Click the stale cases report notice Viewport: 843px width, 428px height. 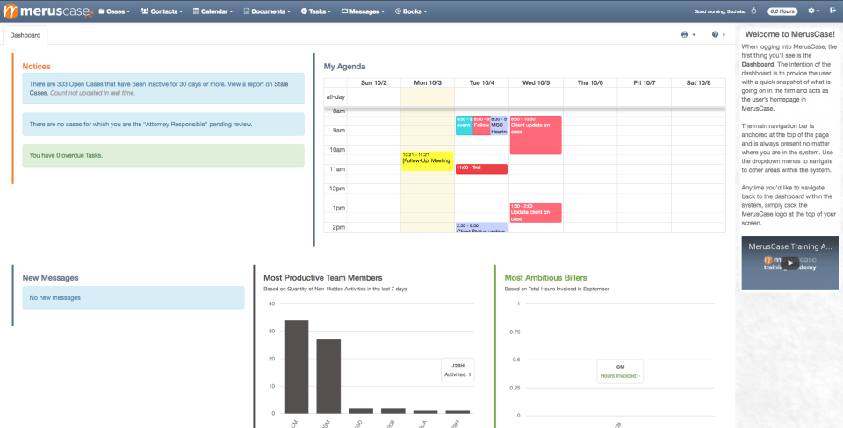click(163, 89)
